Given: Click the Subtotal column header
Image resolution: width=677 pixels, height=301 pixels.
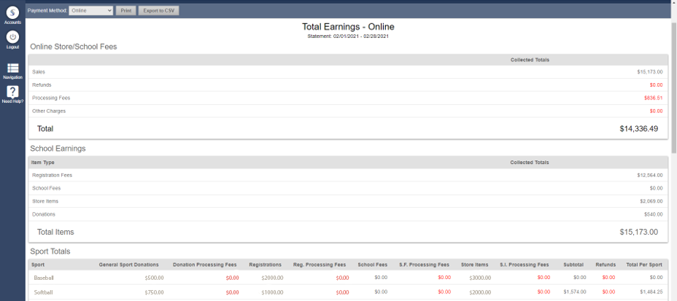Looking at the screenshot, I should point(573,265).
